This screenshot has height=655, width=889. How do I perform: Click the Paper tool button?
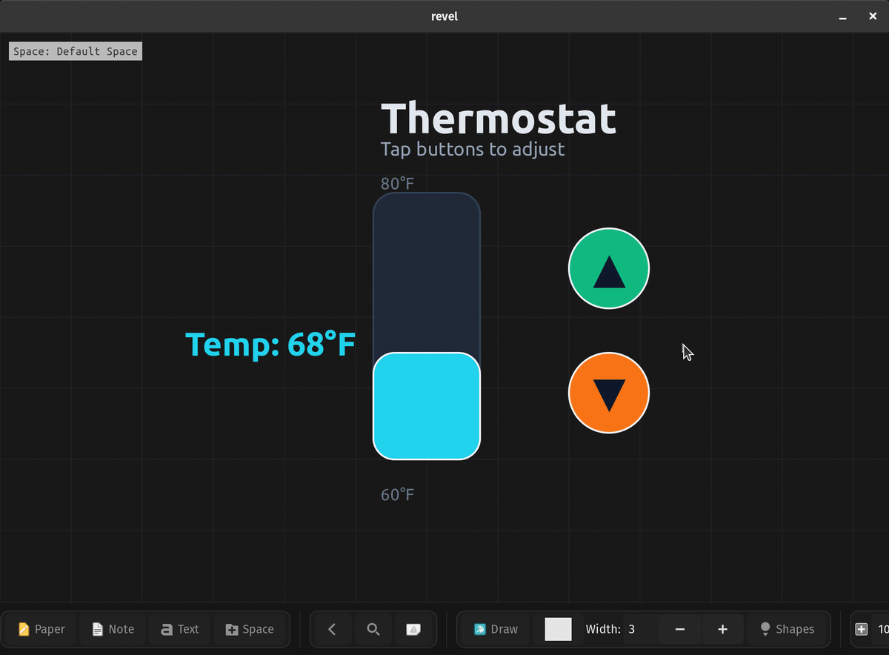pyautogui.click(x=42, y=629)
